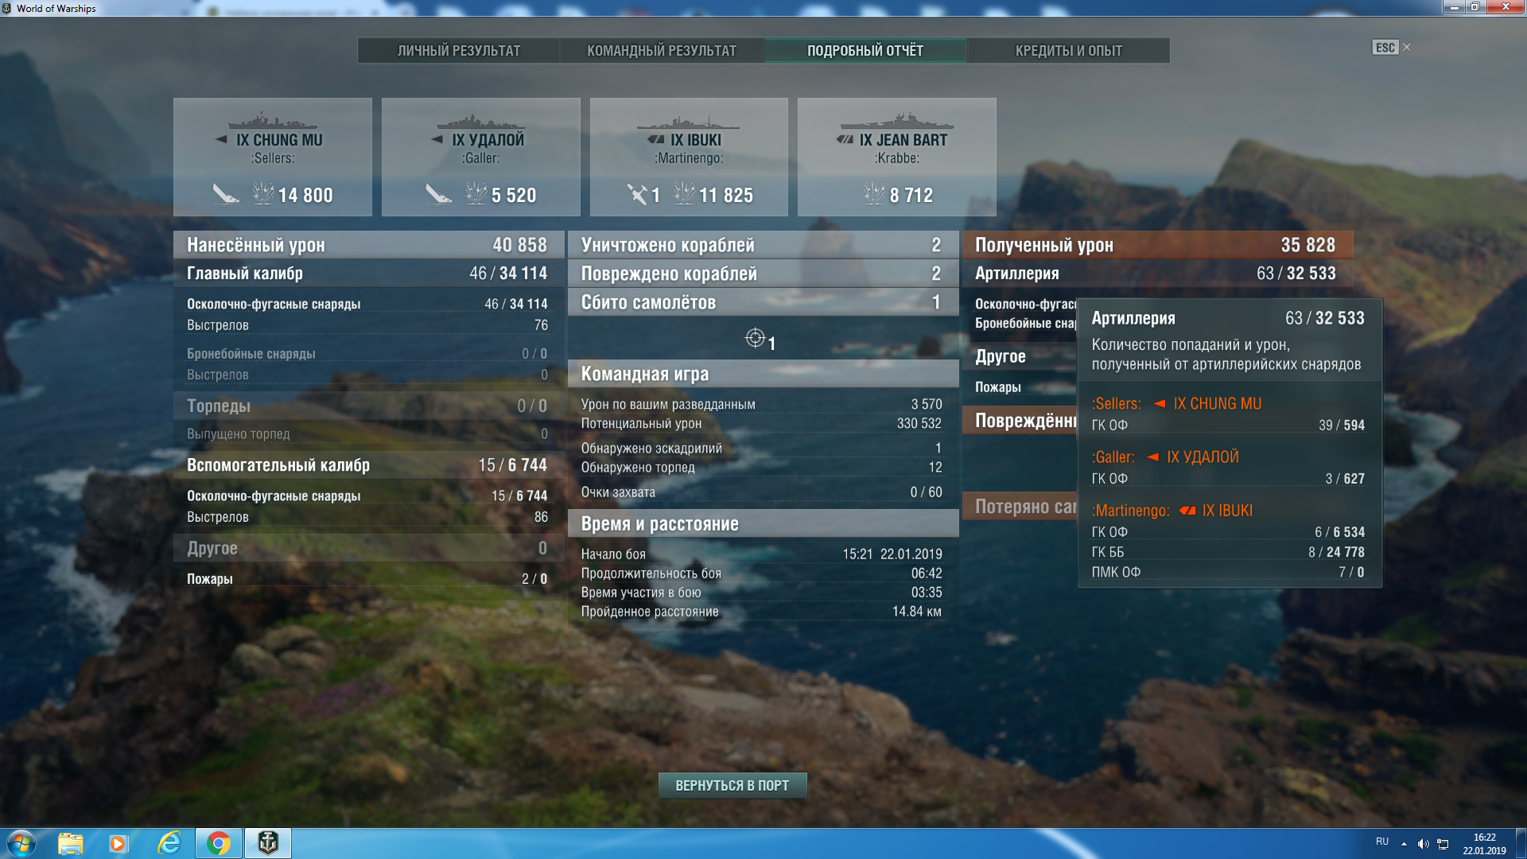This screenshot has width=1527, height=859.
Task: Click sunk-ship icon on УДАЛОЙ card
Action: pyautogui.click(x=438, y=194)
